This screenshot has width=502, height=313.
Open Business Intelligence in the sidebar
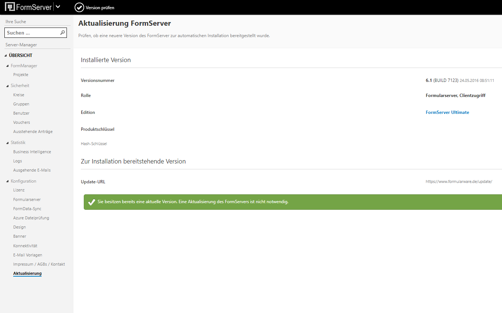coord(32,152)
